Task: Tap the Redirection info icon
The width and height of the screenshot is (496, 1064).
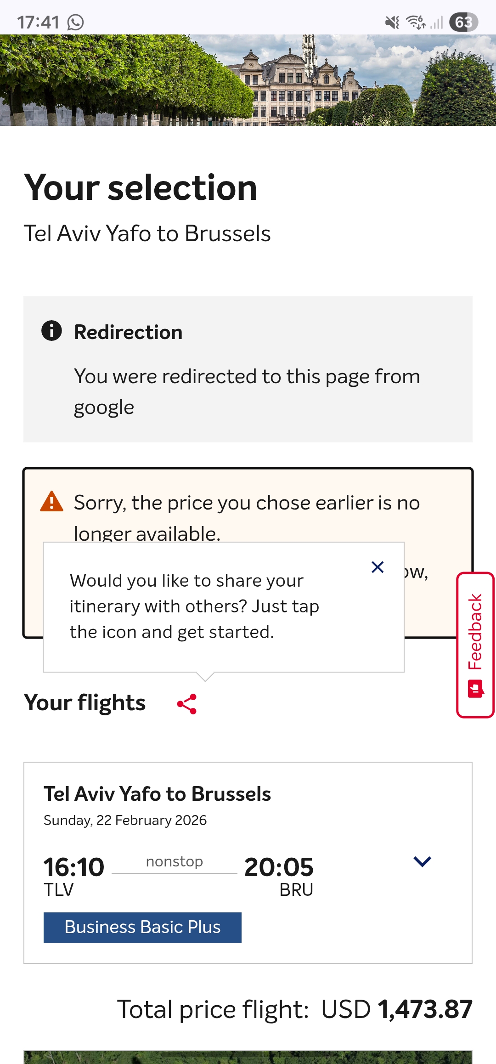Action: click(51, 331)
